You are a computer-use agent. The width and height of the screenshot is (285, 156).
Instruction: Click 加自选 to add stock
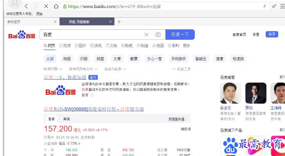(186, 129)
